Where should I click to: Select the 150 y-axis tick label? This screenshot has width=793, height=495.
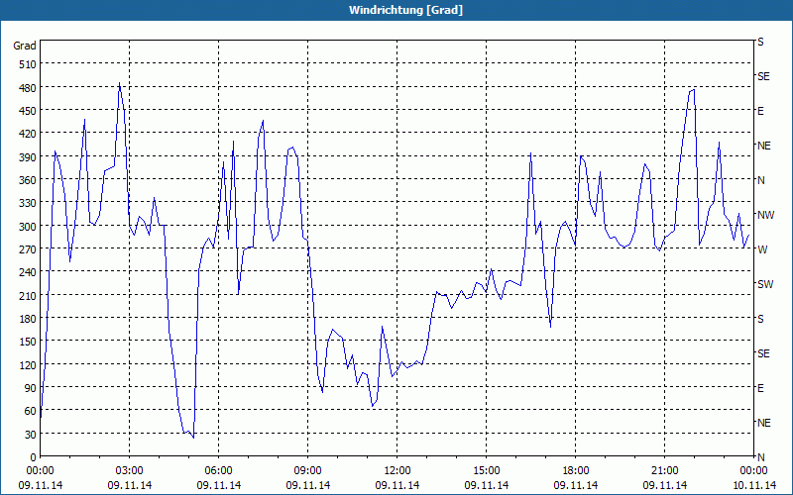point(28,342)
